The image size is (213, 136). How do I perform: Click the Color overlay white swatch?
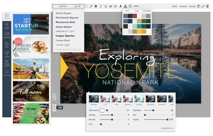point(102,110)
